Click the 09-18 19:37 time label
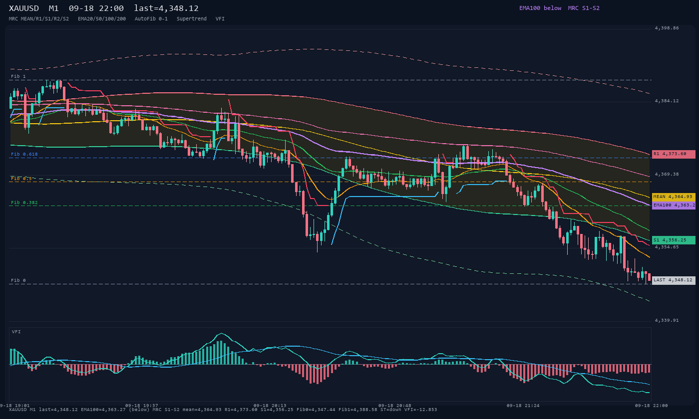699x419 pixels. click(141, 406)
